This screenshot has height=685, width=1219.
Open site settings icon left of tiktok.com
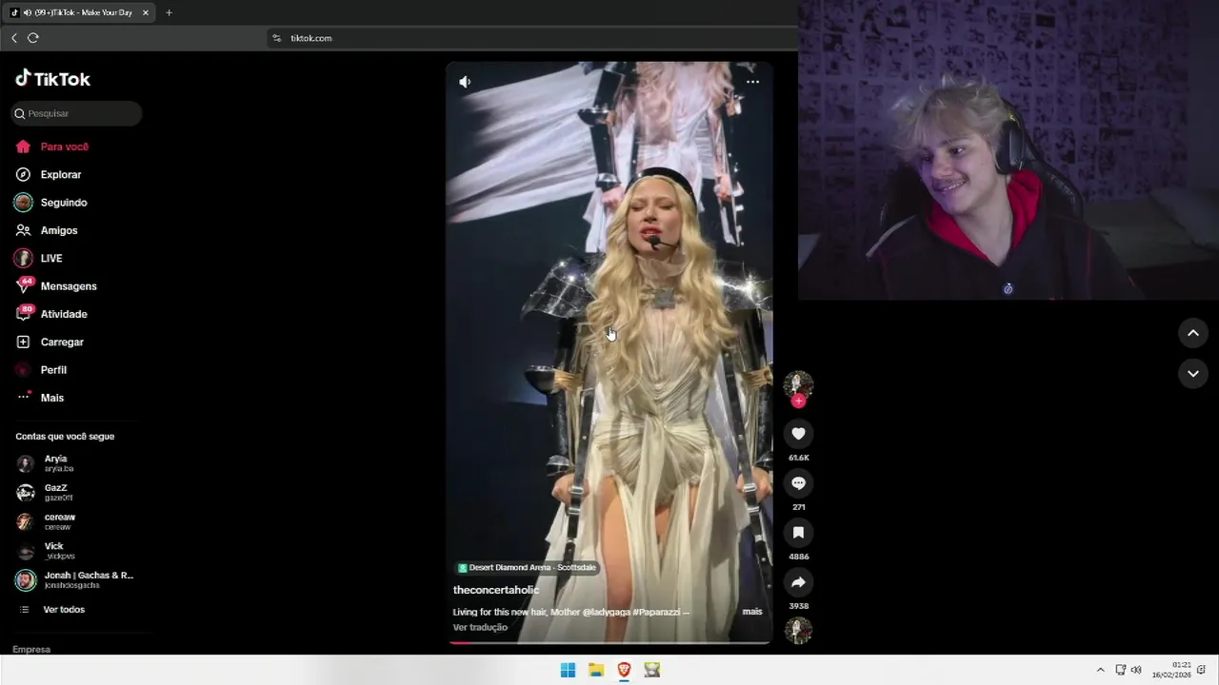point(276,38)
